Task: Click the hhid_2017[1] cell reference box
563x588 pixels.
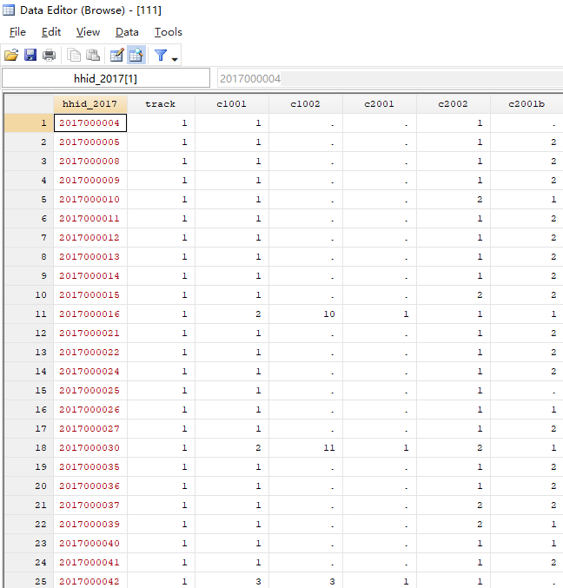Action: pos(106,78)
